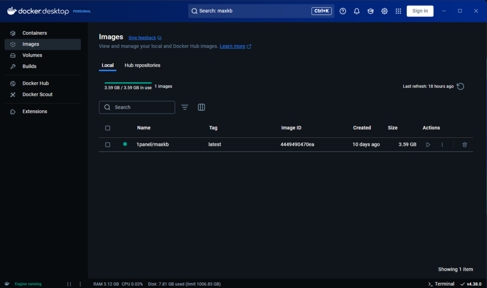Open the Terminal panel
Screen dimensions: 487x288
pos(441,284)
